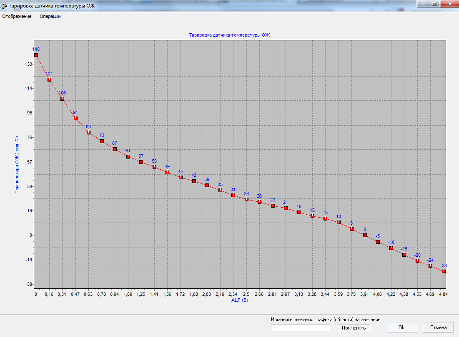Select the curve point labeled 13
Viewport: 459px width, 337px height.
325,218
